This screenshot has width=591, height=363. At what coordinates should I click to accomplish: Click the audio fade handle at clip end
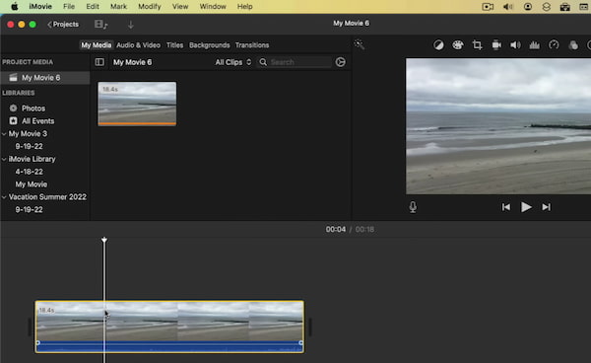click(300, 342)
